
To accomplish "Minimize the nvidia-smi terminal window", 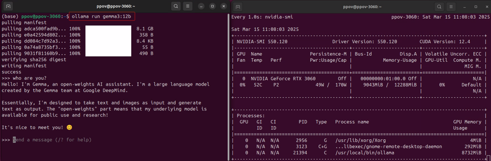I will (464, 7).
